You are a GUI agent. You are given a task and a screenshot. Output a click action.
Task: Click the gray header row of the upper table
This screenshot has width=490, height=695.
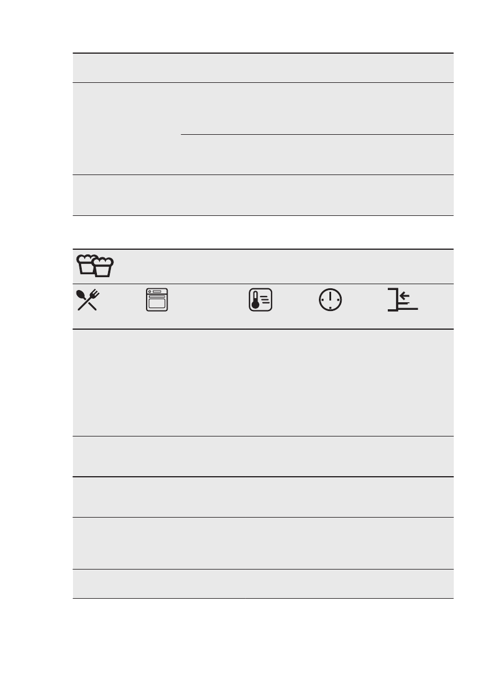click(263, 68)
